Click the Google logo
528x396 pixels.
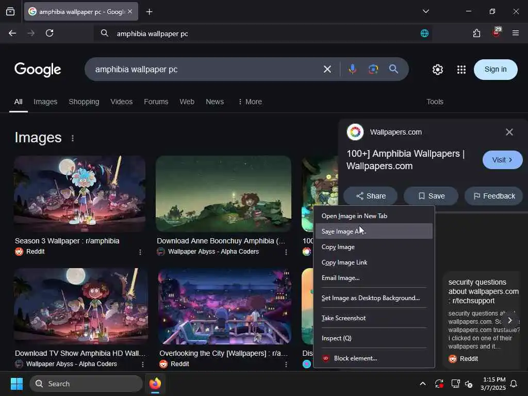38,70
